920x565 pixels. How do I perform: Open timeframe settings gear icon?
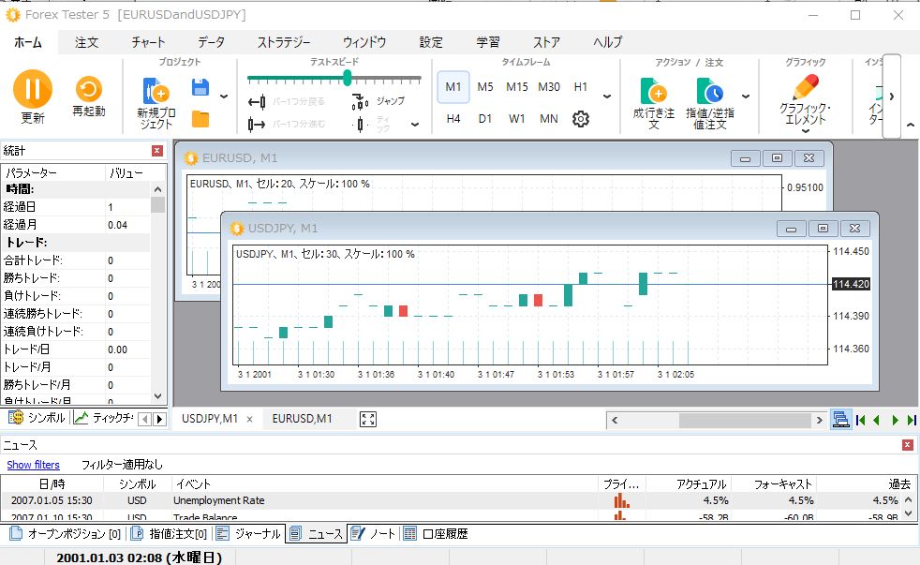click(581, 119)
